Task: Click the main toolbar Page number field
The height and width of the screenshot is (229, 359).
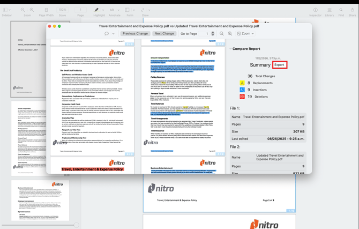Action: pos(80,10)
